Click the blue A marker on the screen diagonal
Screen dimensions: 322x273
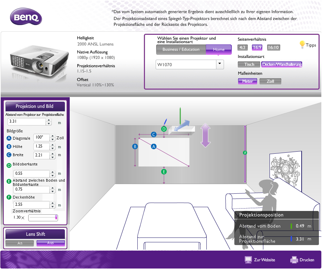pos(154,146)
